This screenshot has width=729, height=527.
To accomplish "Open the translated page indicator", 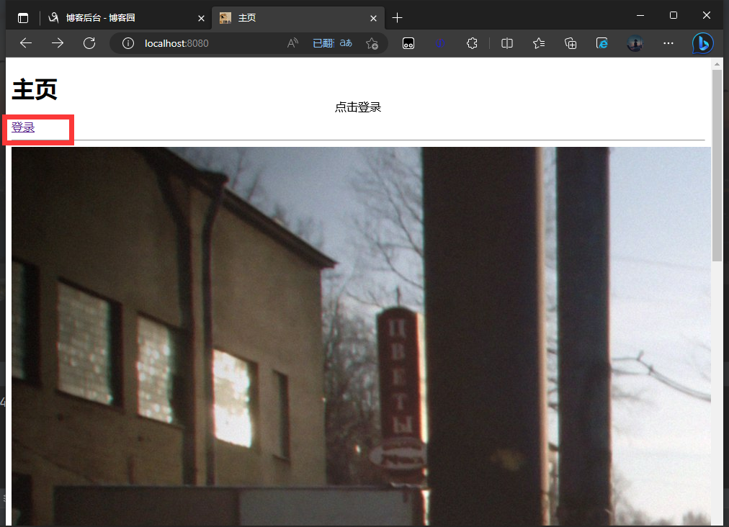I will click(x=332, y=43).
